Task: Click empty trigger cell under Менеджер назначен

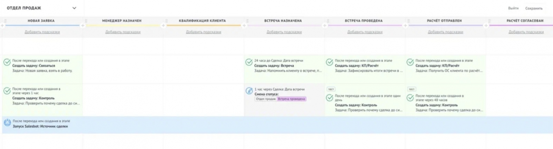Action: [x=123, y=69]
